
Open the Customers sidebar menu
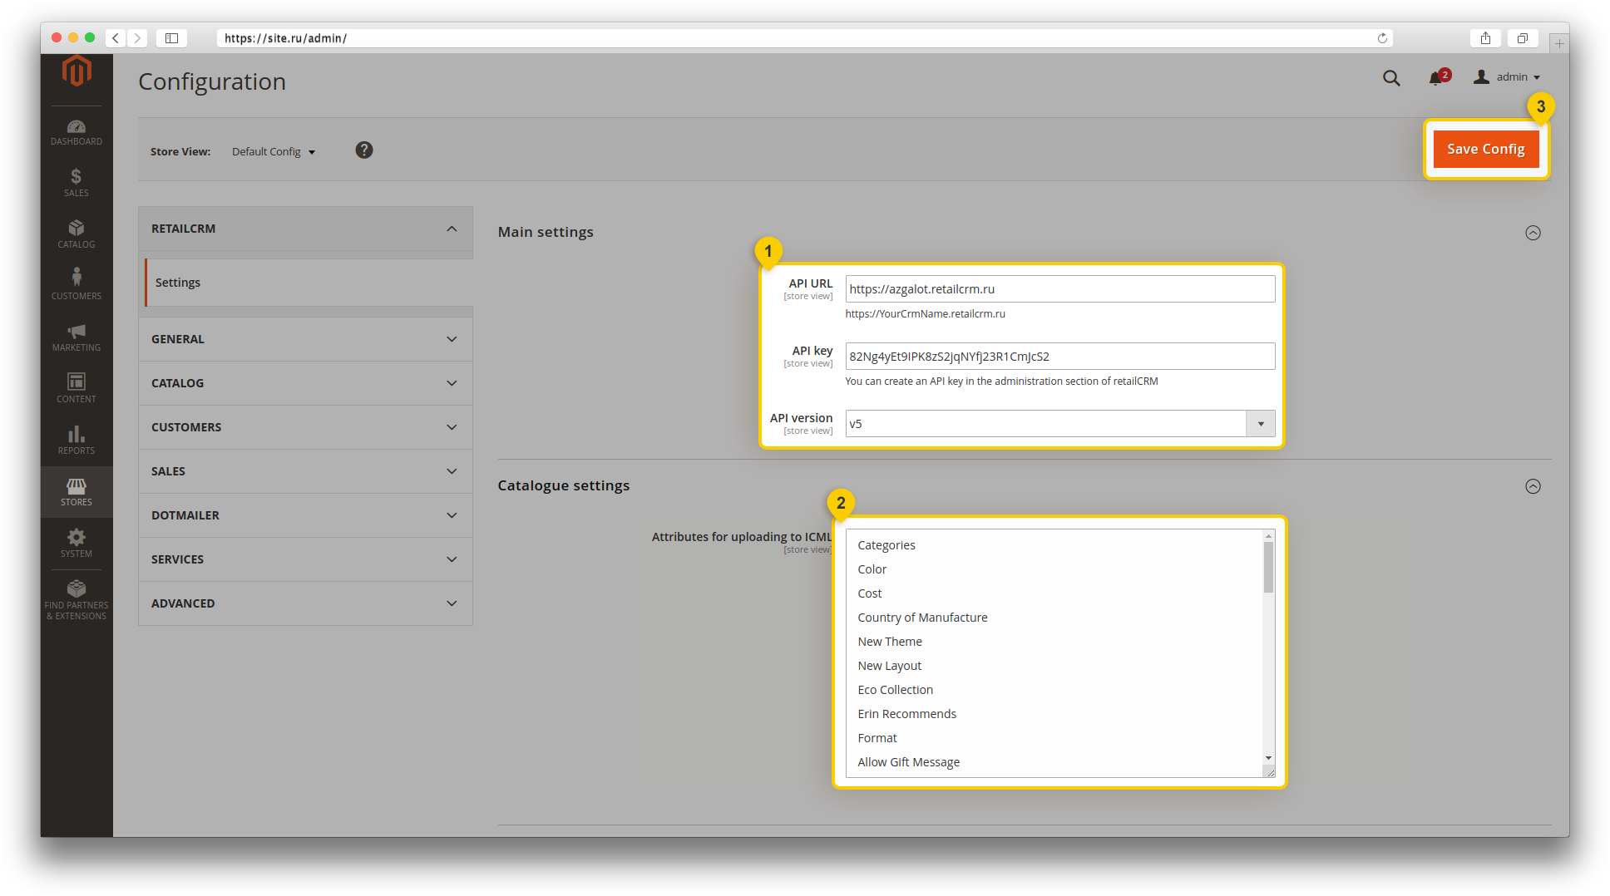pyautogui.click(x=77, y=285)
